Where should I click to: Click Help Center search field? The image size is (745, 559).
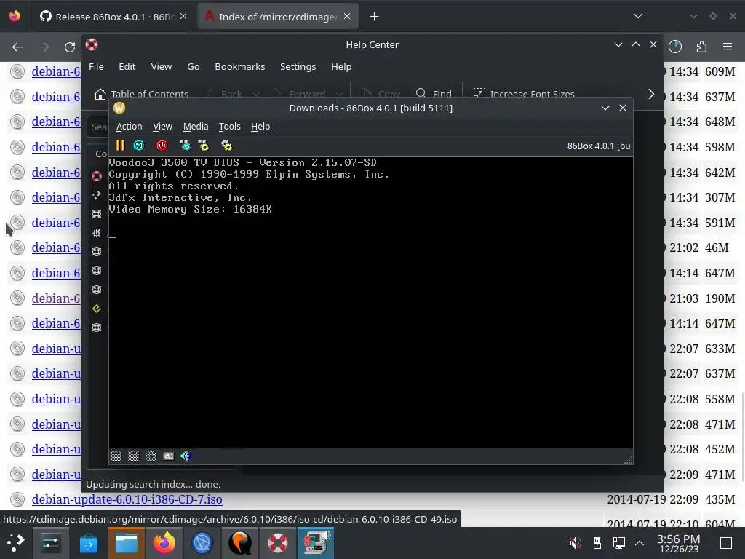coord(98,127)
